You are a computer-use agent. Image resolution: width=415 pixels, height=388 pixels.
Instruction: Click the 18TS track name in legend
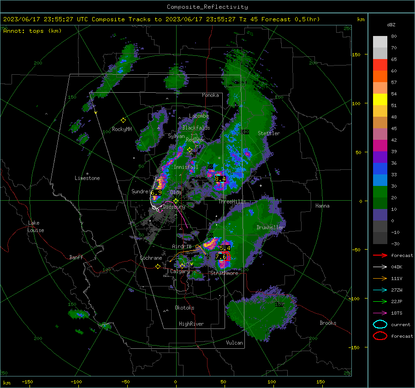(397, 313)
